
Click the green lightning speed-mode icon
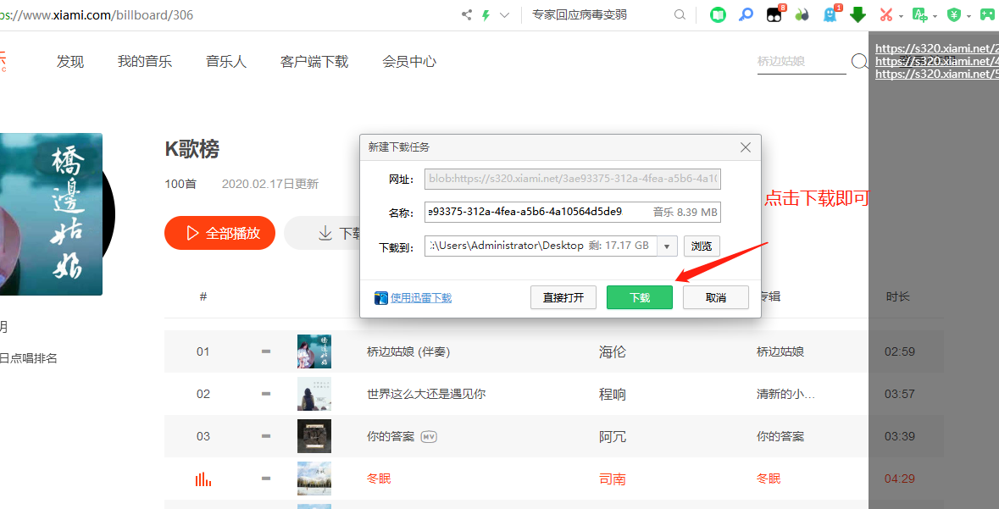click(486, 14)
